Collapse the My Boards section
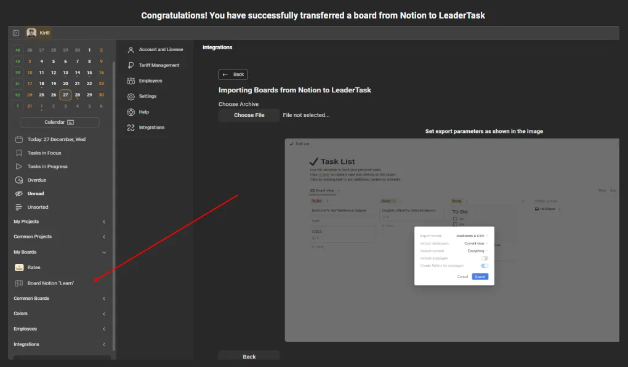 (x=103, y=252)
